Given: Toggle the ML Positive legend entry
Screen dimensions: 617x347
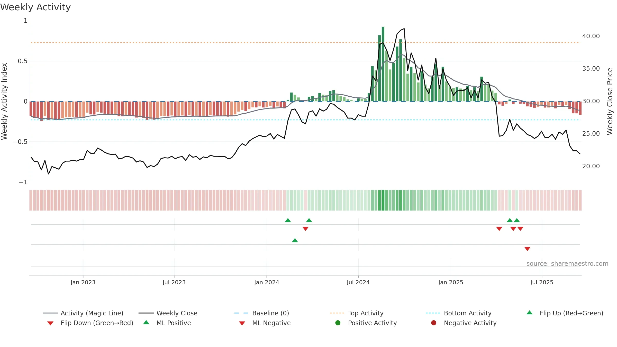Looking at the screenshot, I should tap(167, 323).
